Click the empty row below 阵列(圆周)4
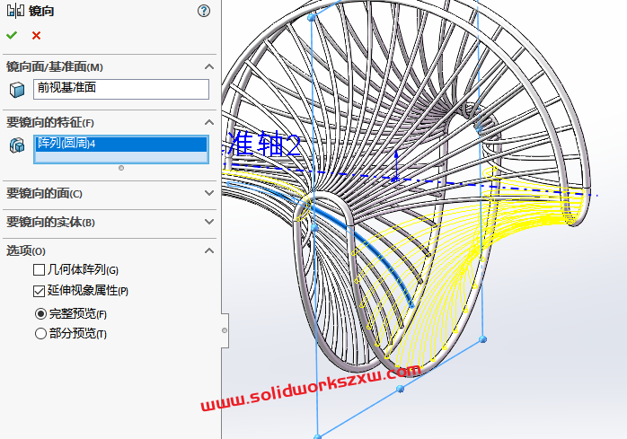The image size is (627, 439). (x=121, y=157)
